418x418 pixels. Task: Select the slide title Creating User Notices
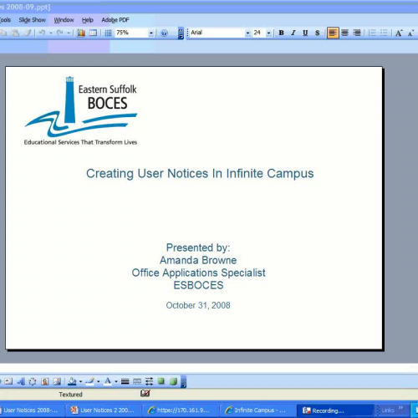coord(200,174)
